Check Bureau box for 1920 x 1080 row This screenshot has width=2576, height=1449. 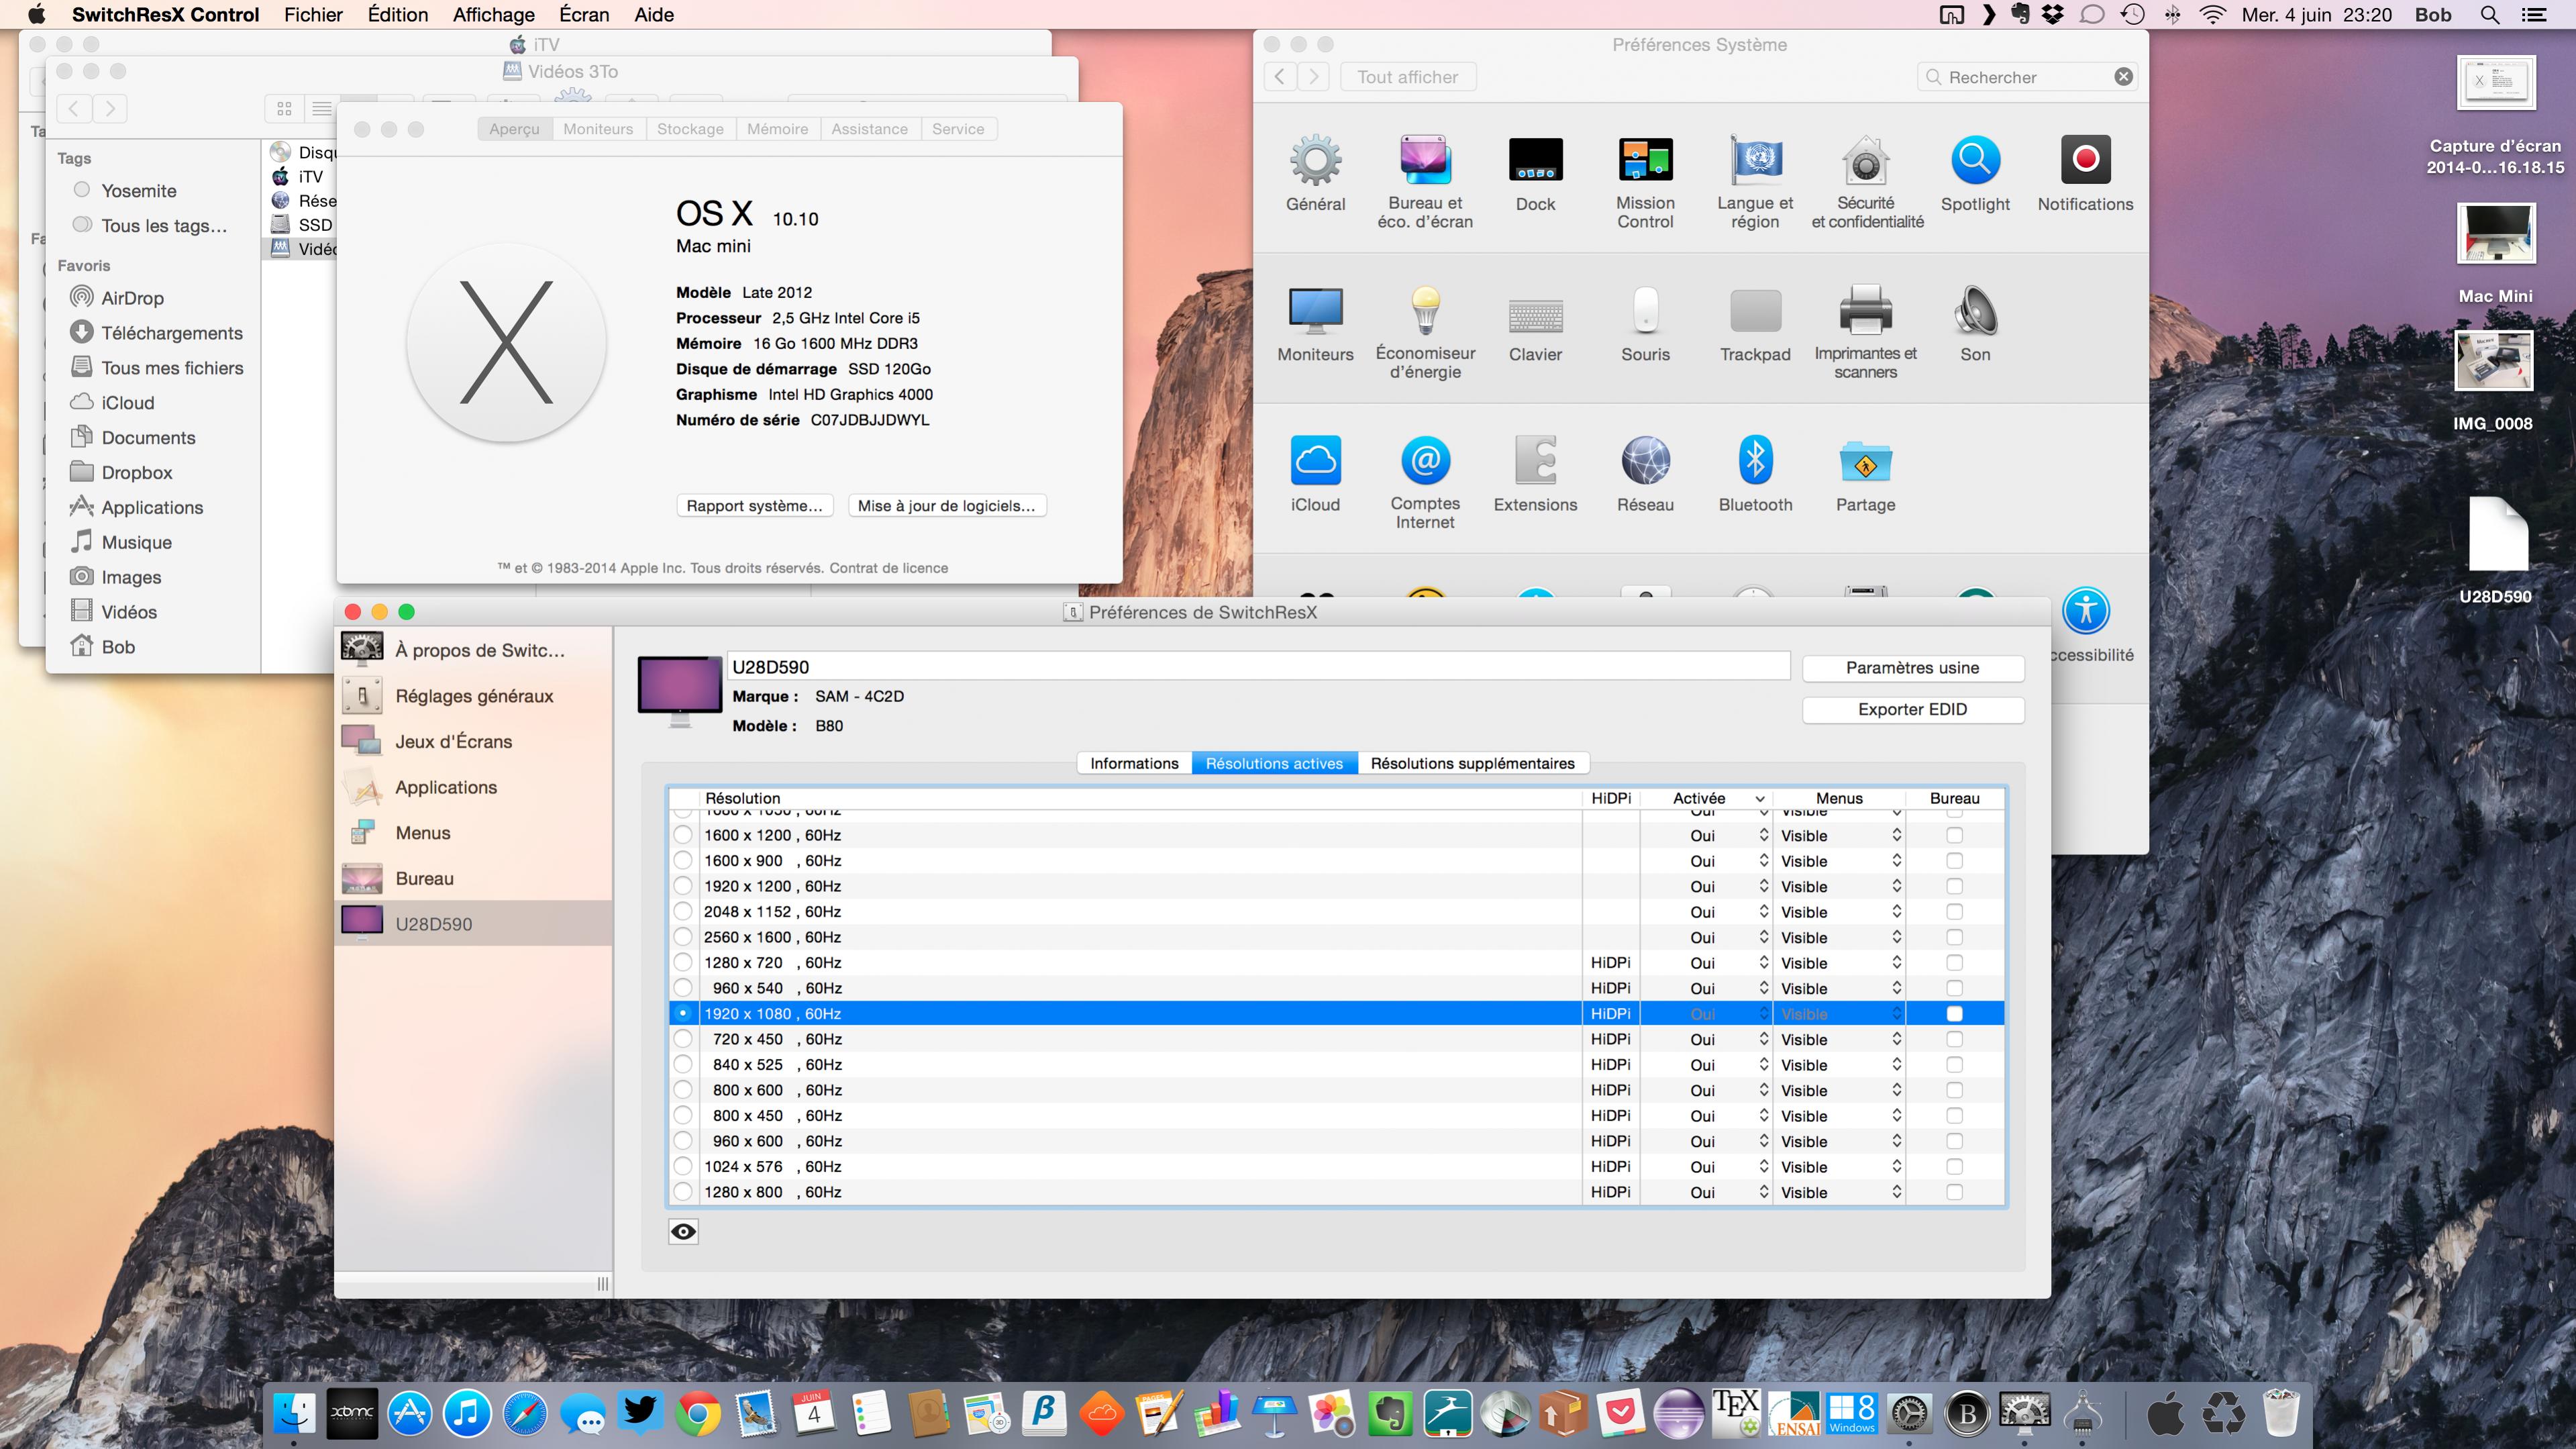(x=1955, y=1014)
